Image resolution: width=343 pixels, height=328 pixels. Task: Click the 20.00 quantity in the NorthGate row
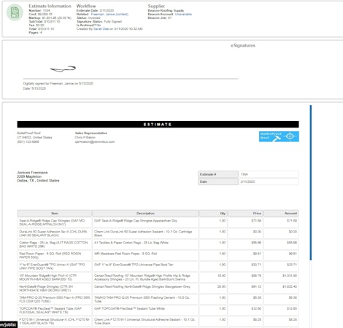point(221,286)
